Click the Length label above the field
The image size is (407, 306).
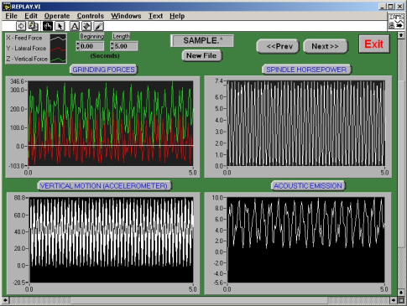121,36
